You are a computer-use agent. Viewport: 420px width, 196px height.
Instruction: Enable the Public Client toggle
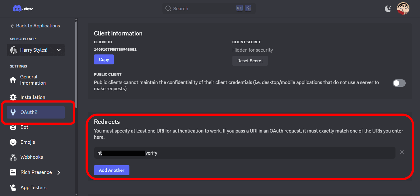pyautogui.click(x=399, y=83)
